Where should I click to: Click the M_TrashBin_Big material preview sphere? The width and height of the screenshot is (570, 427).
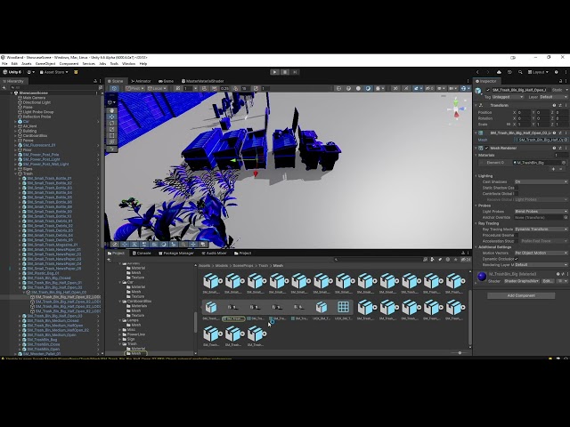coord(482,277)
